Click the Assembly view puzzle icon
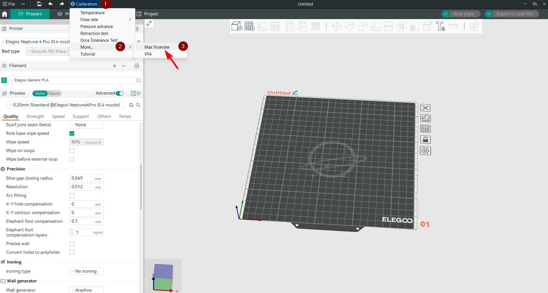Image resolution: width=548 pixels, height=293 pixels. click(x=474, y=26)
